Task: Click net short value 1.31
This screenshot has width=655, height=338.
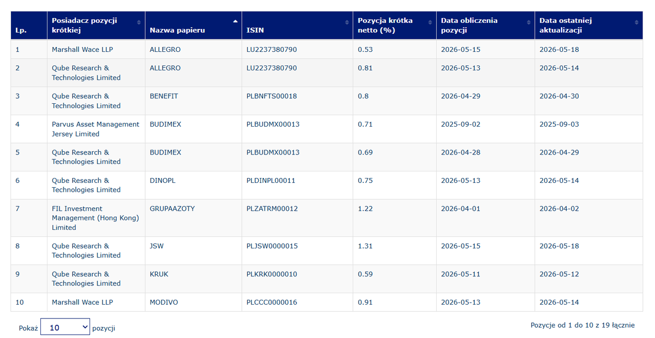Action: [365, 246]
